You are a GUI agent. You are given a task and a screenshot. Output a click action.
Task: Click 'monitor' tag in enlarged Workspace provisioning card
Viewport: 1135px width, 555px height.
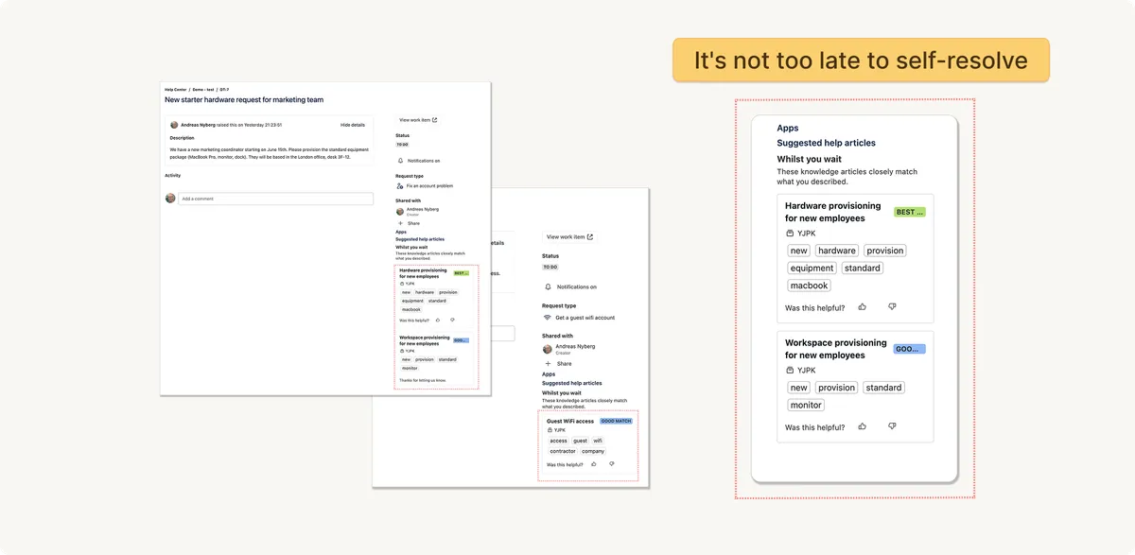807,405
